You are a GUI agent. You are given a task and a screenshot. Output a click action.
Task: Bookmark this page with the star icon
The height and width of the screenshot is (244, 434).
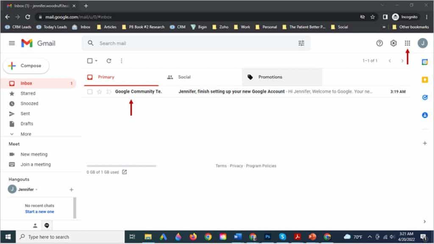click(x=373, y=17)
